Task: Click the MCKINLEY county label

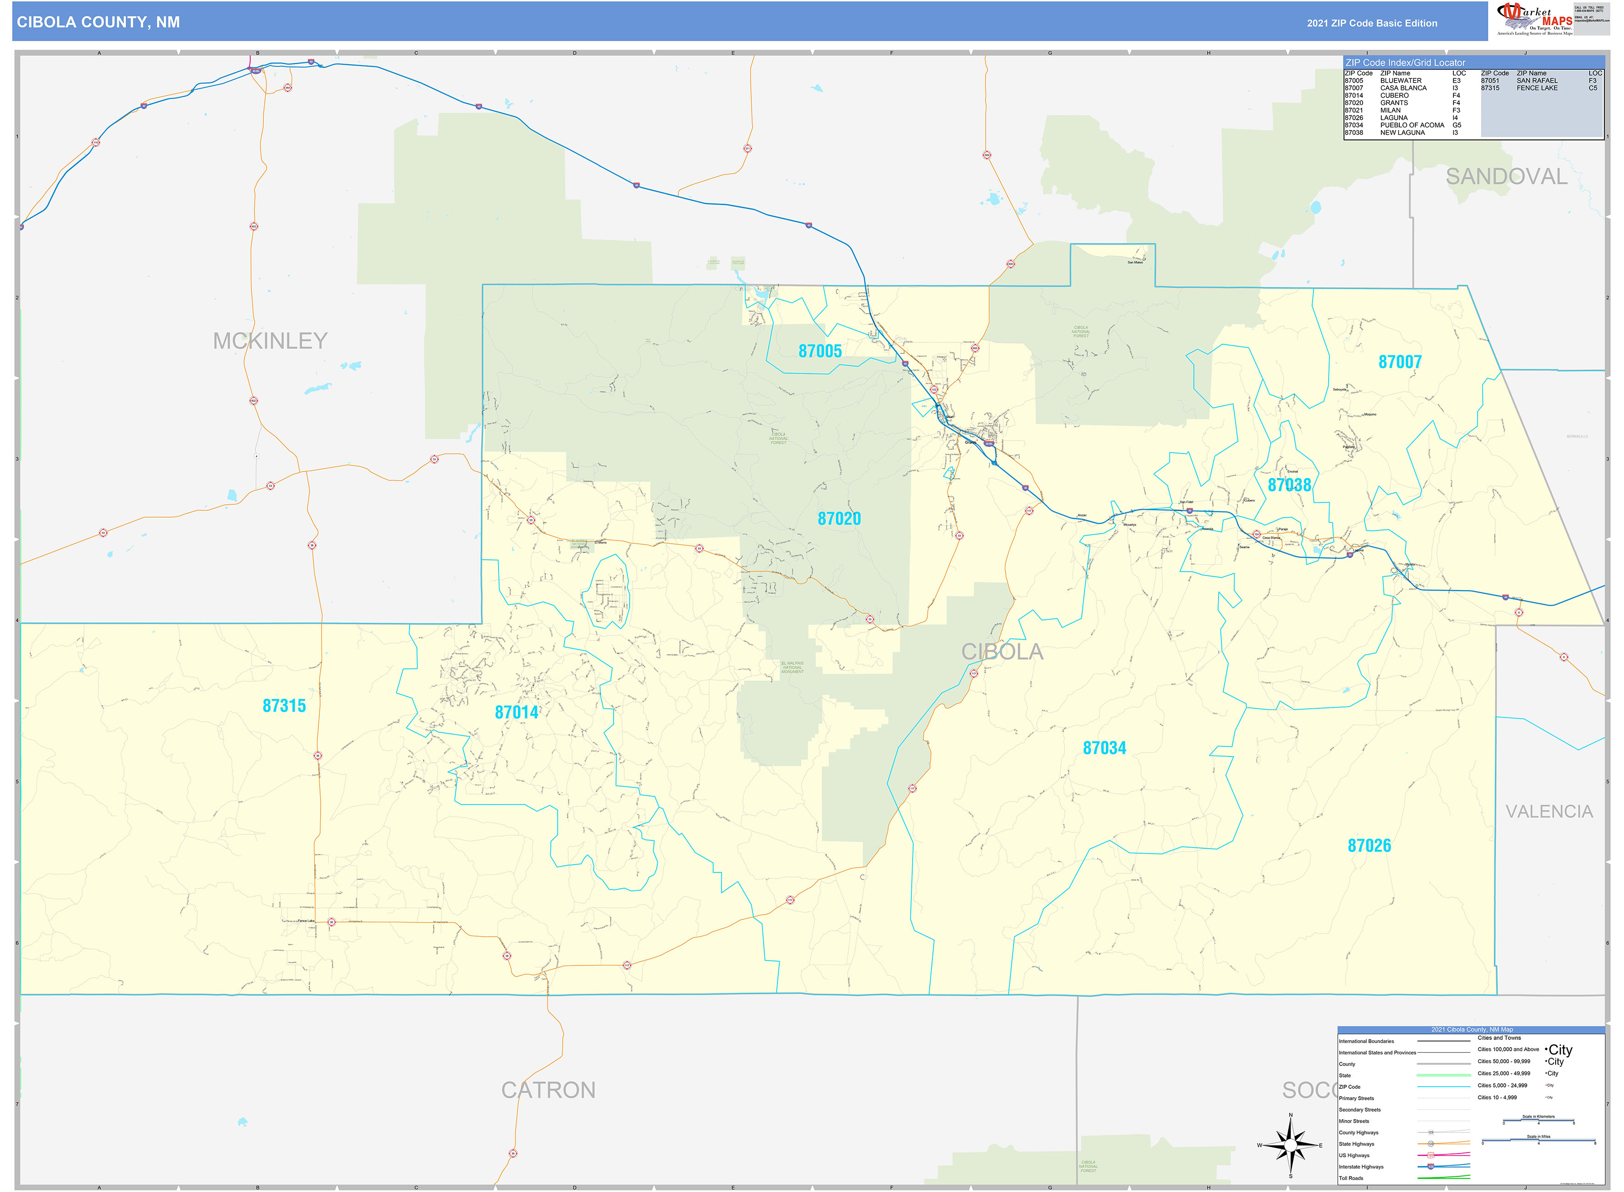Action: coord(270,341)
